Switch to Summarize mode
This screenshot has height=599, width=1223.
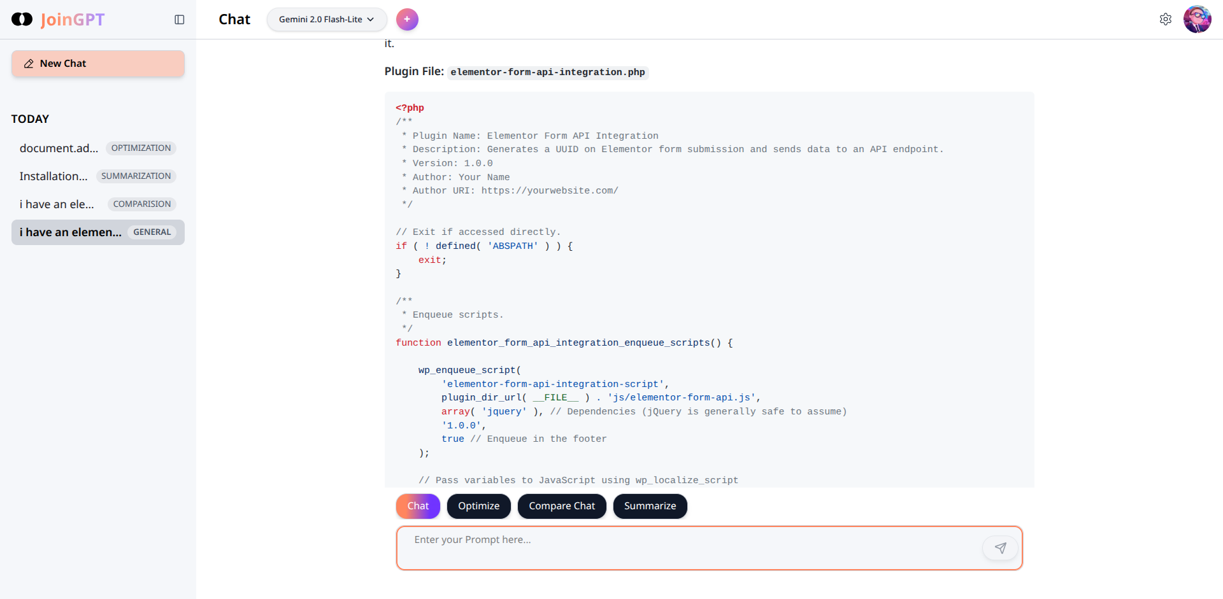tap(650, 506)
